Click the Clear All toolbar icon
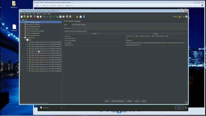The height and width of the screenshot is (116, 206). (x=70, y=17)
